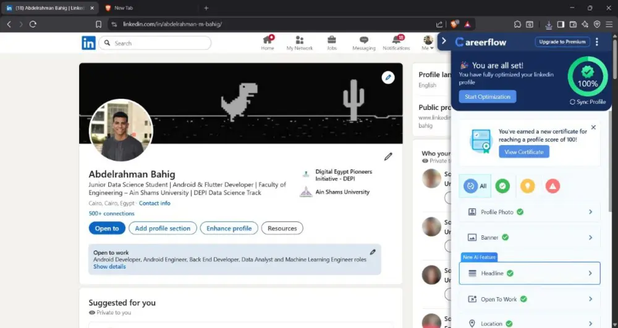The image size is (618, 328).
Task: Collapse the Careerflow side panel arrow
Action: pos(444,41)
